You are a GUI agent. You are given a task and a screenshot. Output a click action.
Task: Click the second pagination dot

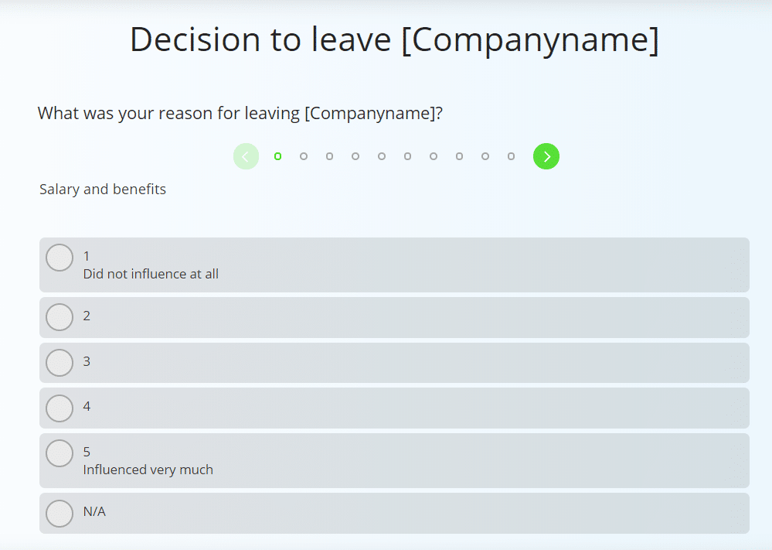(304, 156)
